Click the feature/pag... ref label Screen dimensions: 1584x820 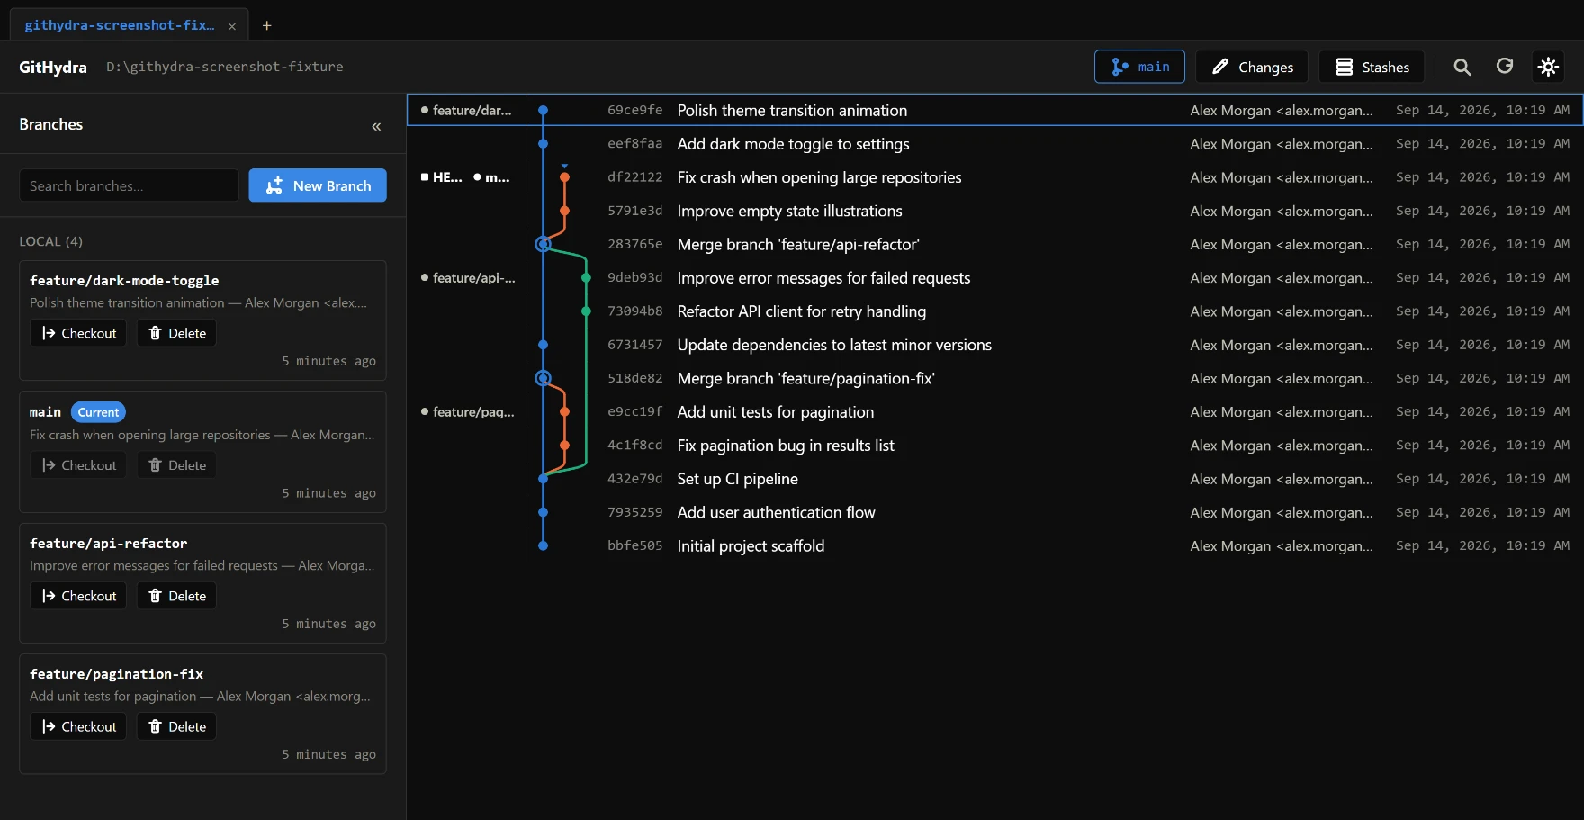click(x=468, y=412)
